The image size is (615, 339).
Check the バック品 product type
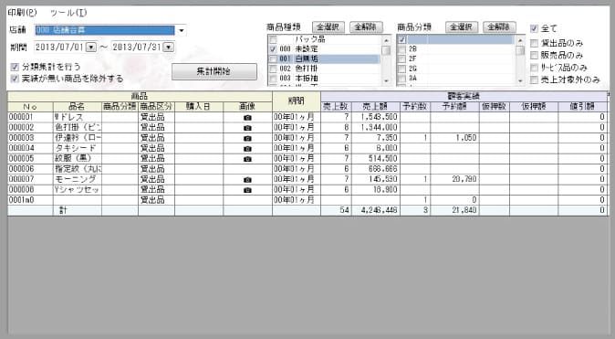(x=274, y=39)
